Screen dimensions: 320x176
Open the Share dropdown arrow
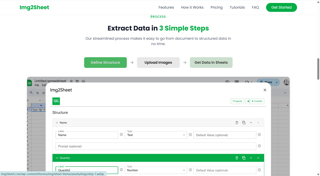click(277, 82)
